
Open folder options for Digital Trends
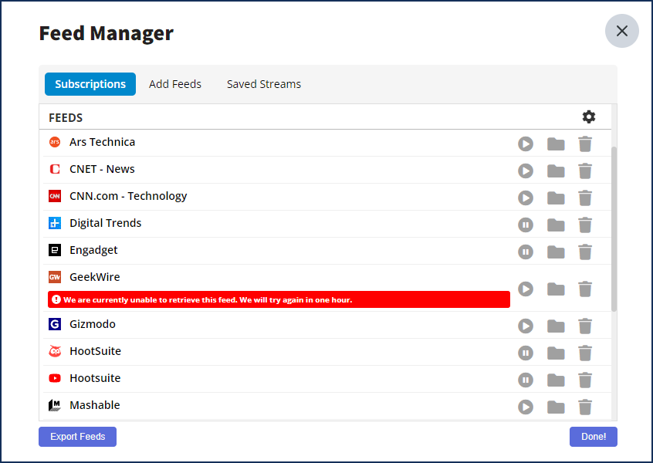556,225
